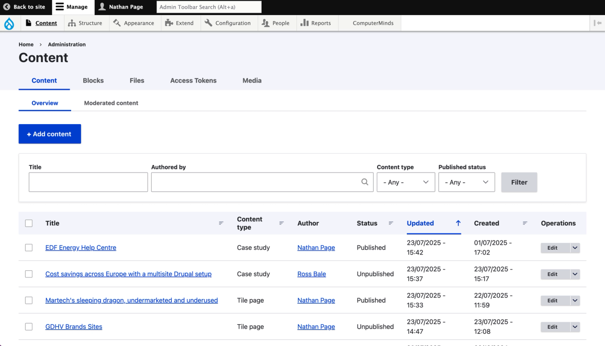This screenshot has width=605, height=346.
Task: Open Cost savings across Europe article link
Action: point(129,274)
